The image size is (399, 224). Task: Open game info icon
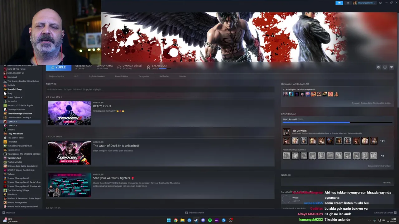click(x=385, y=67)
